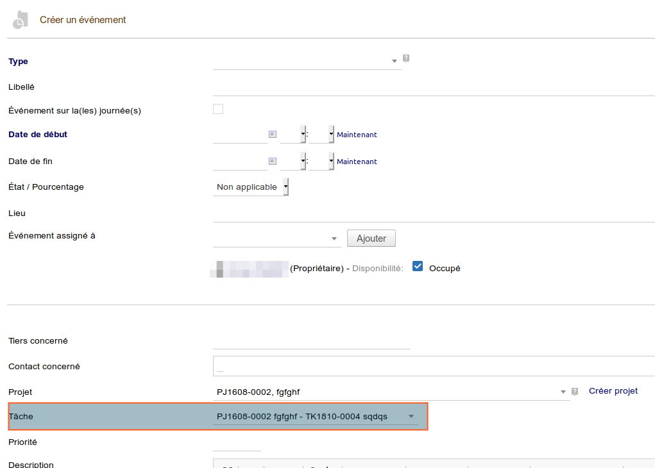Click the help icon next to Type

click(406, 58)
